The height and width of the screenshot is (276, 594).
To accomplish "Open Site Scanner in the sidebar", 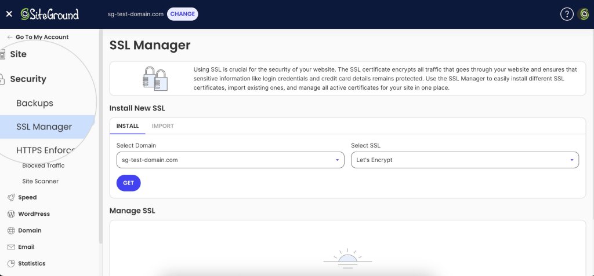I will click(x=40, y=181).
